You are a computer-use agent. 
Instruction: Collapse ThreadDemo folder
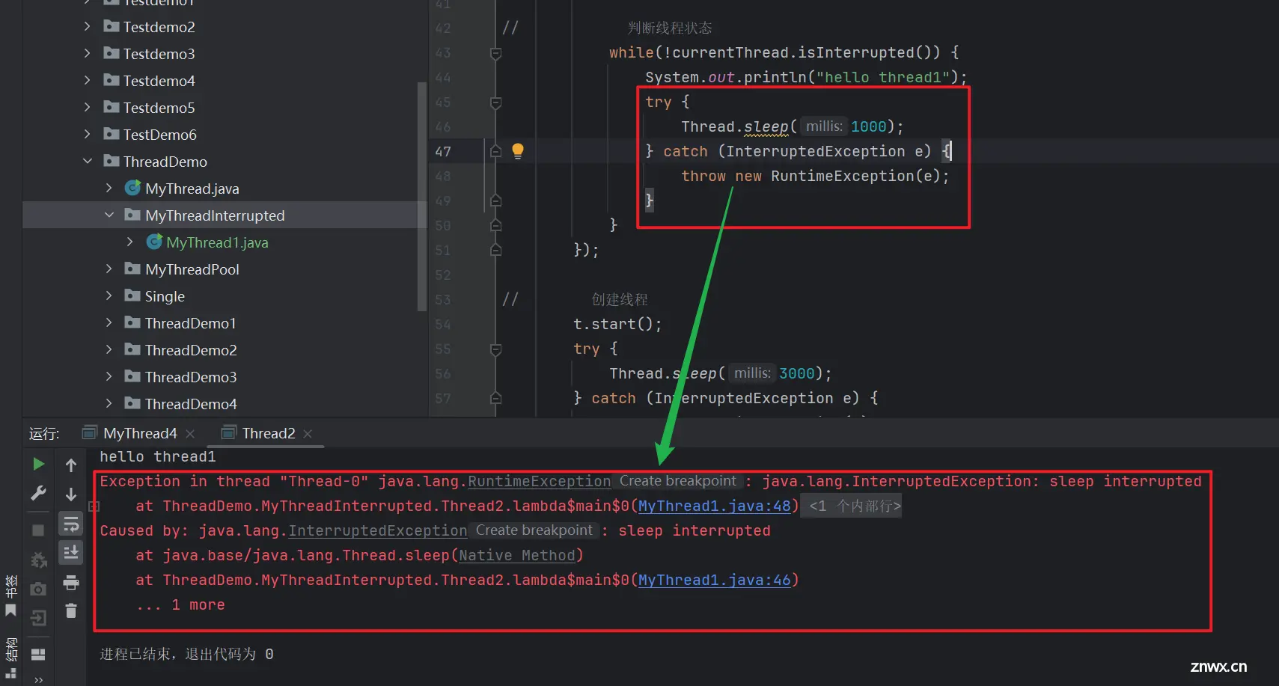(x=87, y=162)
